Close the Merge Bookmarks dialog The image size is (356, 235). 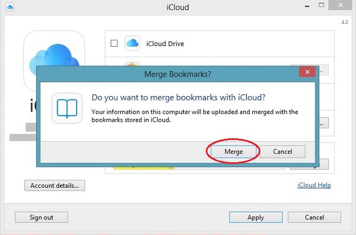pos(307,72)
